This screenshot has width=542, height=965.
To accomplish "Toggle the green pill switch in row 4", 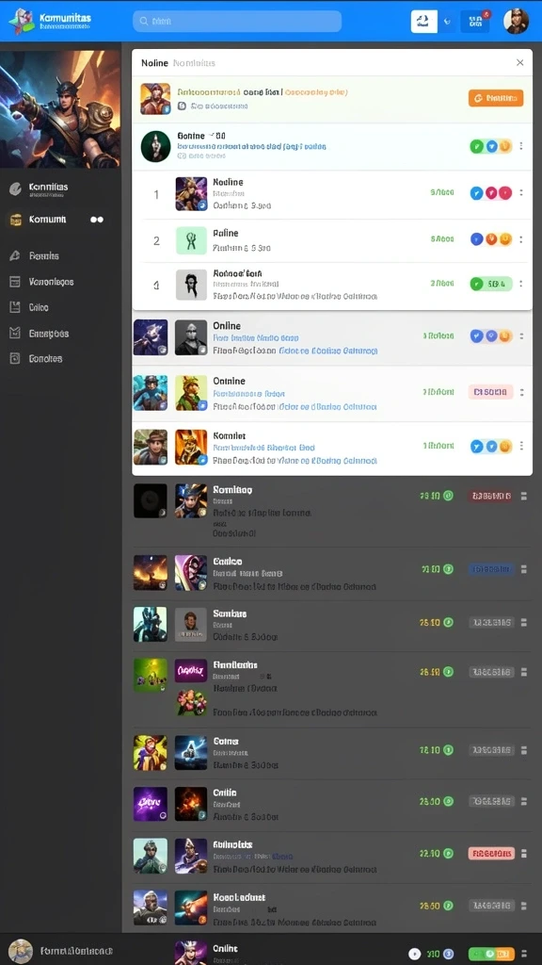I will (491, 284).
